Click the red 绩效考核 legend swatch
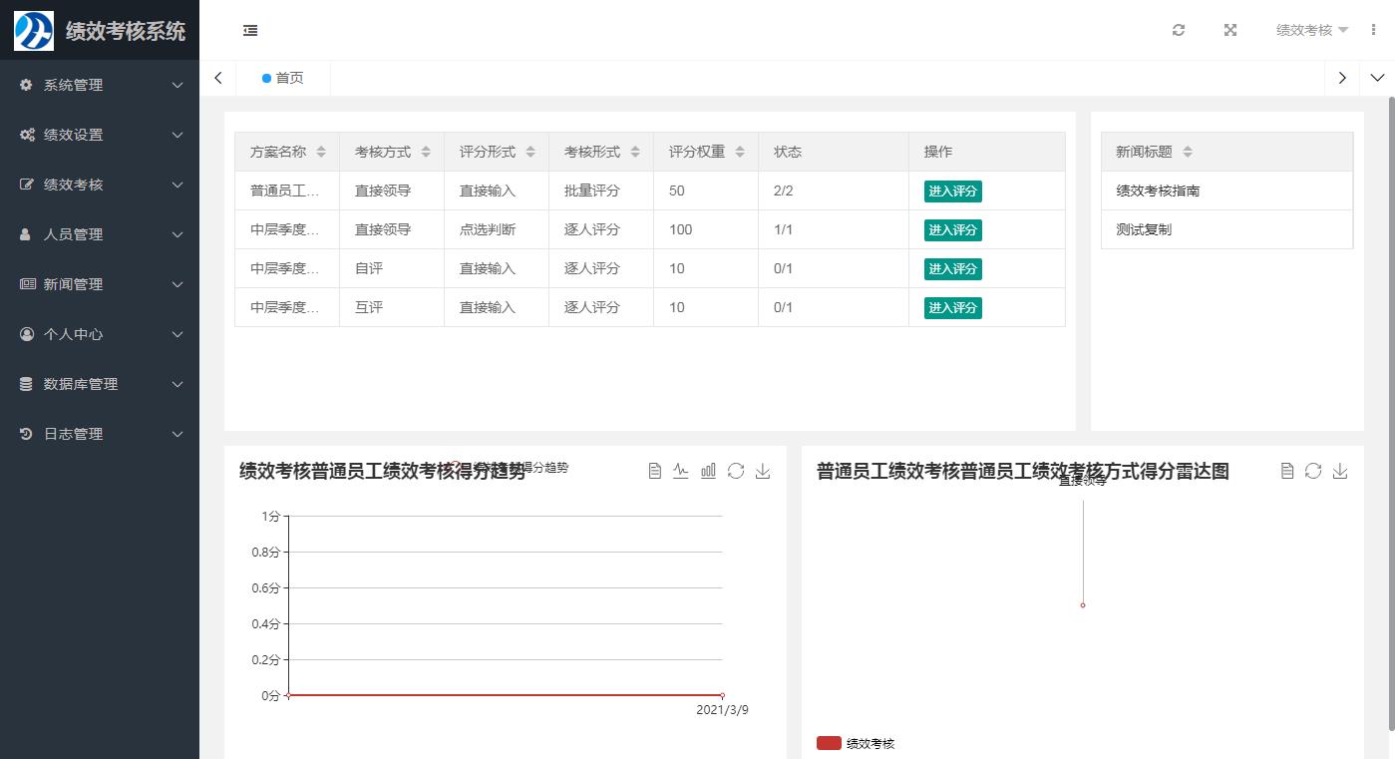The width and height of the screenshot is (1395, 759). point(829,743)
